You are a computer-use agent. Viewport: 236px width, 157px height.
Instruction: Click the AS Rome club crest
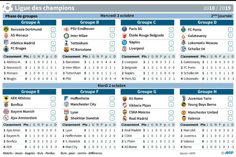click(125, 98)
